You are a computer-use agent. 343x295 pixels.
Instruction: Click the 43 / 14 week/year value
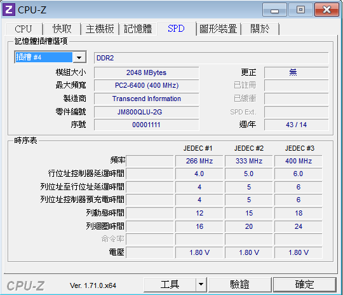click(x=296, y=125)
